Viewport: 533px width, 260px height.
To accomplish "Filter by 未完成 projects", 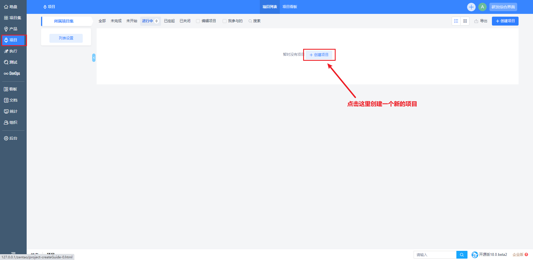I will tap(116, 21).
